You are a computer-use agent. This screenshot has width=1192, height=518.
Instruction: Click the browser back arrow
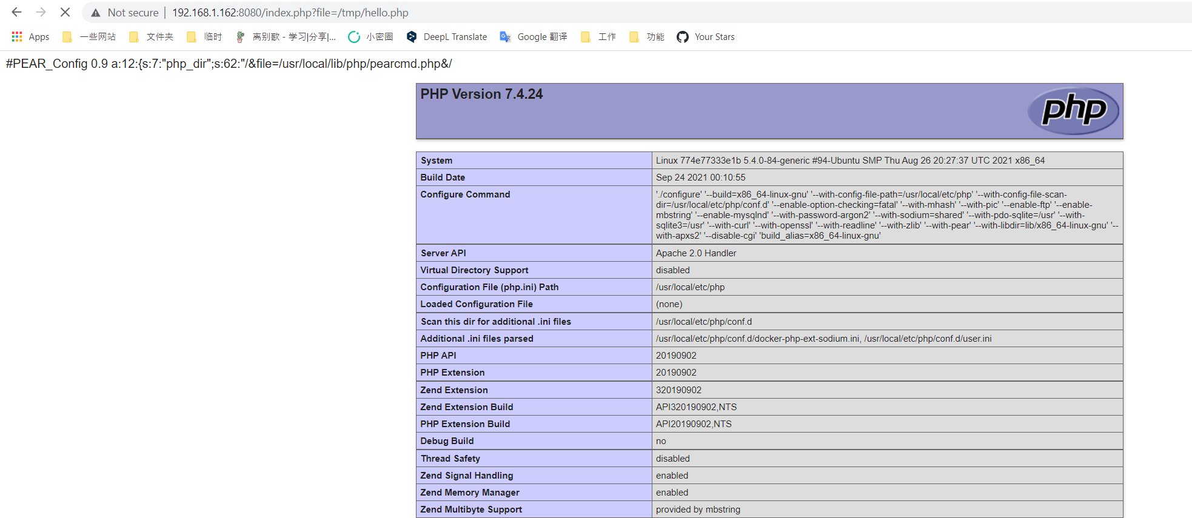pyautogui.click(x=16, y=12)
